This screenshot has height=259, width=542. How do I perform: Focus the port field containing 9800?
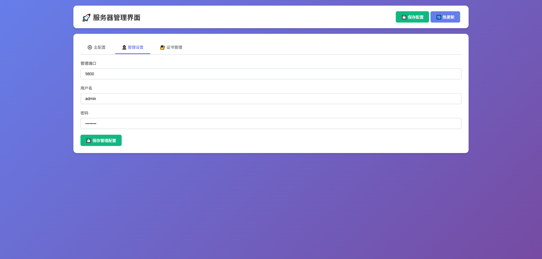271,74
